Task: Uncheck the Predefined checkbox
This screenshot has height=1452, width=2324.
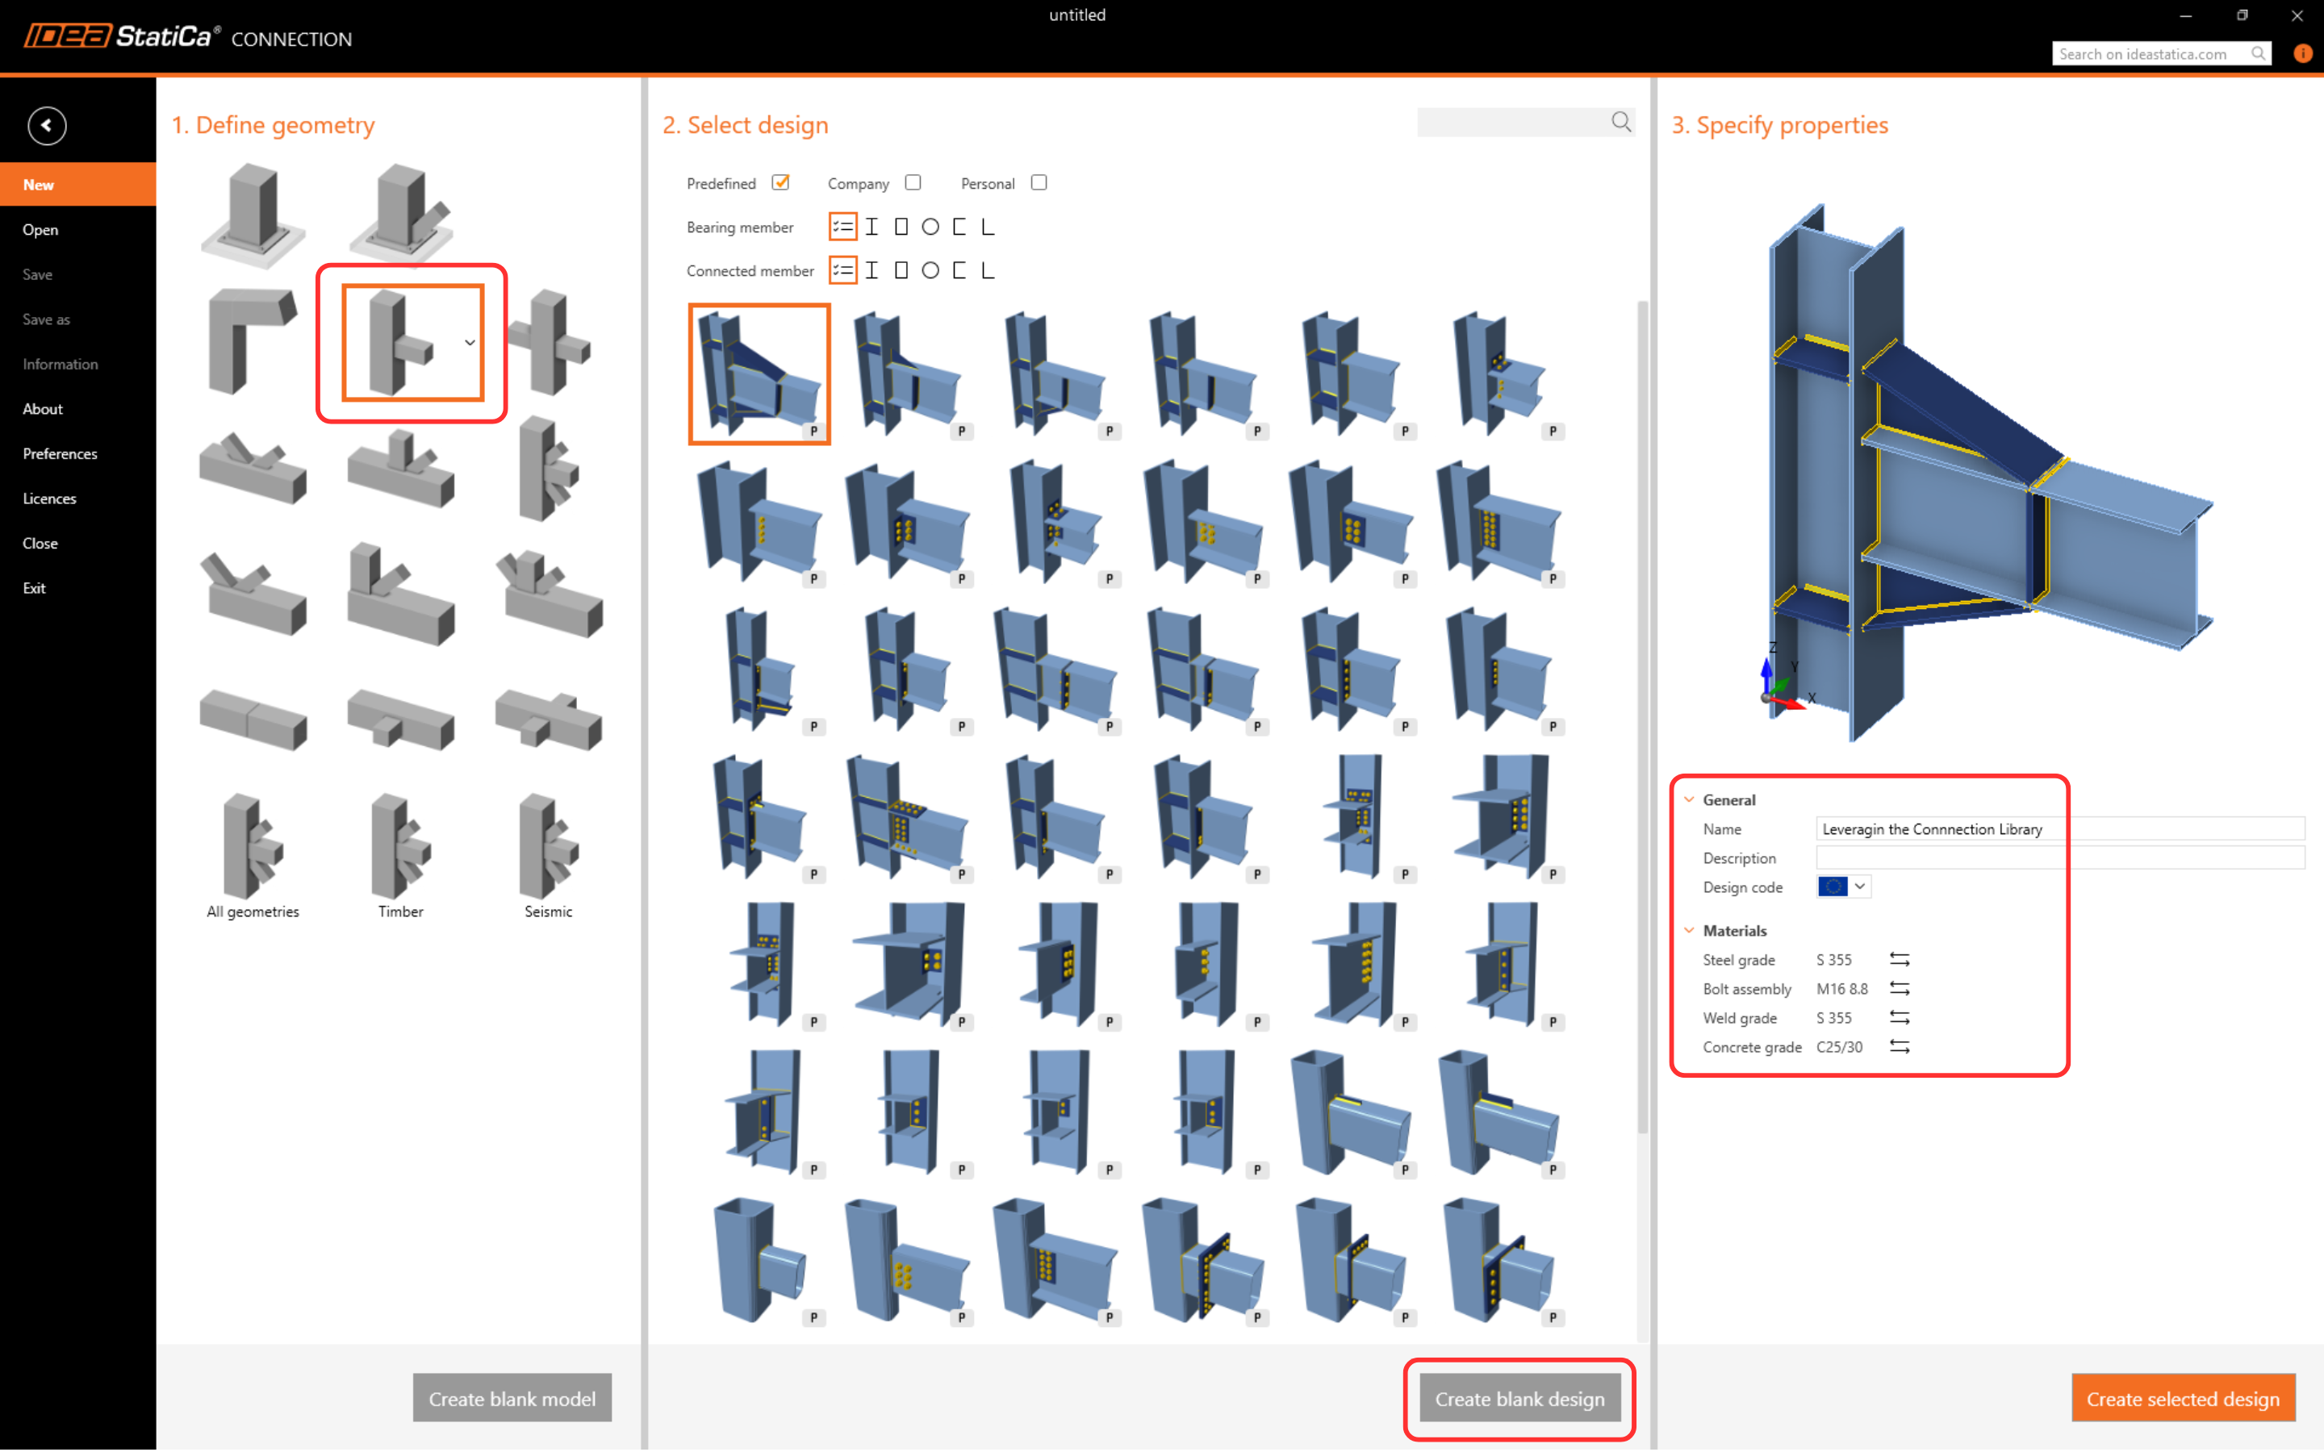Action: point(781,182)
